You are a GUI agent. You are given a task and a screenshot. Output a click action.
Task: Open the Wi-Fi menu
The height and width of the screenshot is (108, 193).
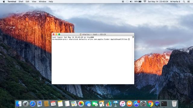click(x=145, y=1)
